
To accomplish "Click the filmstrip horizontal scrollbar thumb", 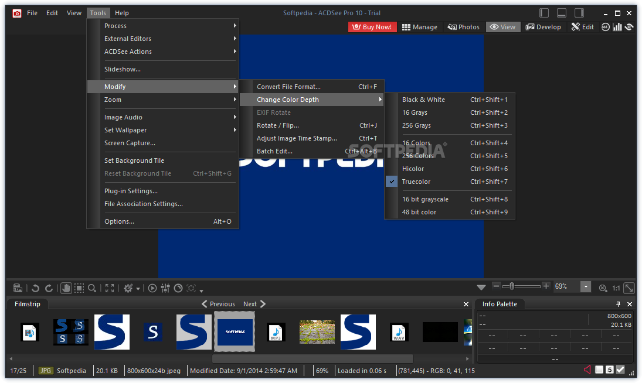I will (x=312, y=358).
